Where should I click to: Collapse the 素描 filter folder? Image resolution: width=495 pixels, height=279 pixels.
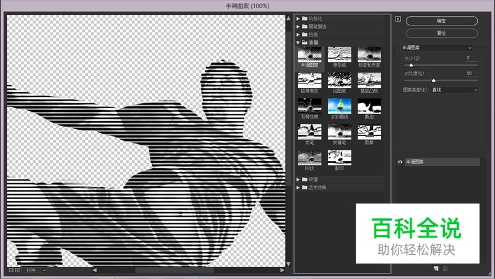tap(298, 43)
